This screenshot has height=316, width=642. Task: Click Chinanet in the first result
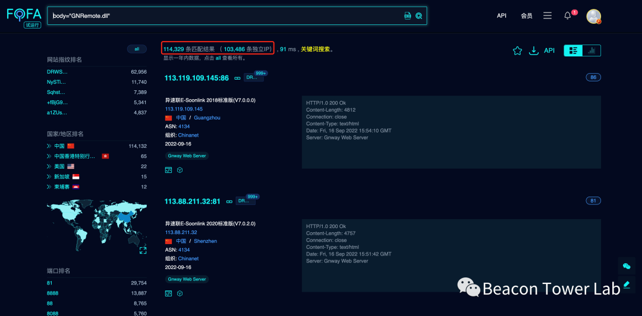[x=188, y=135]
